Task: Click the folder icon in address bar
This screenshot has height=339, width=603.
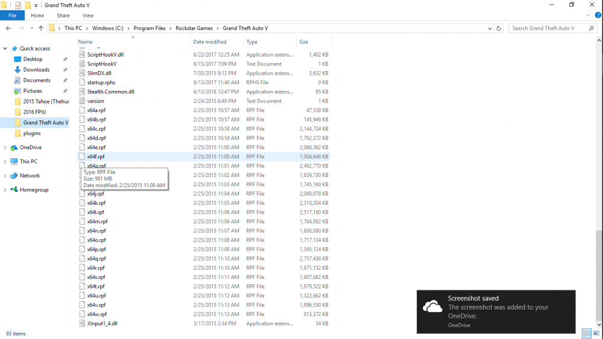Action: (51, 28)
